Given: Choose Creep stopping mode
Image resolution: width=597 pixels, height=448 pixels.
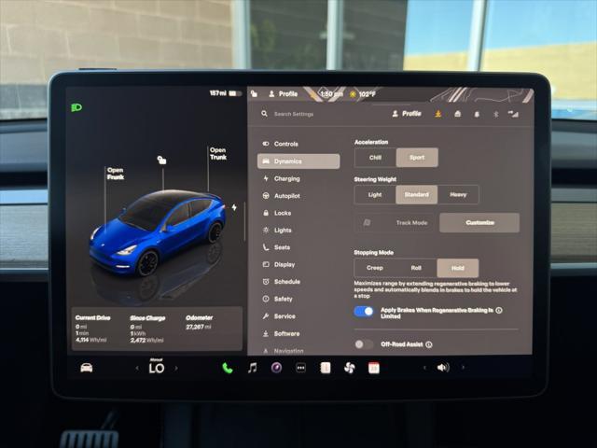Looking at the screenshot, I should 375,268.
